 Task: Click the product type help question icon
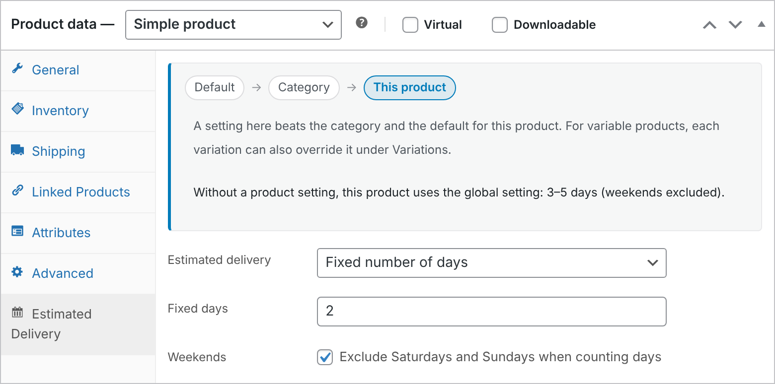tap(362, 23)
